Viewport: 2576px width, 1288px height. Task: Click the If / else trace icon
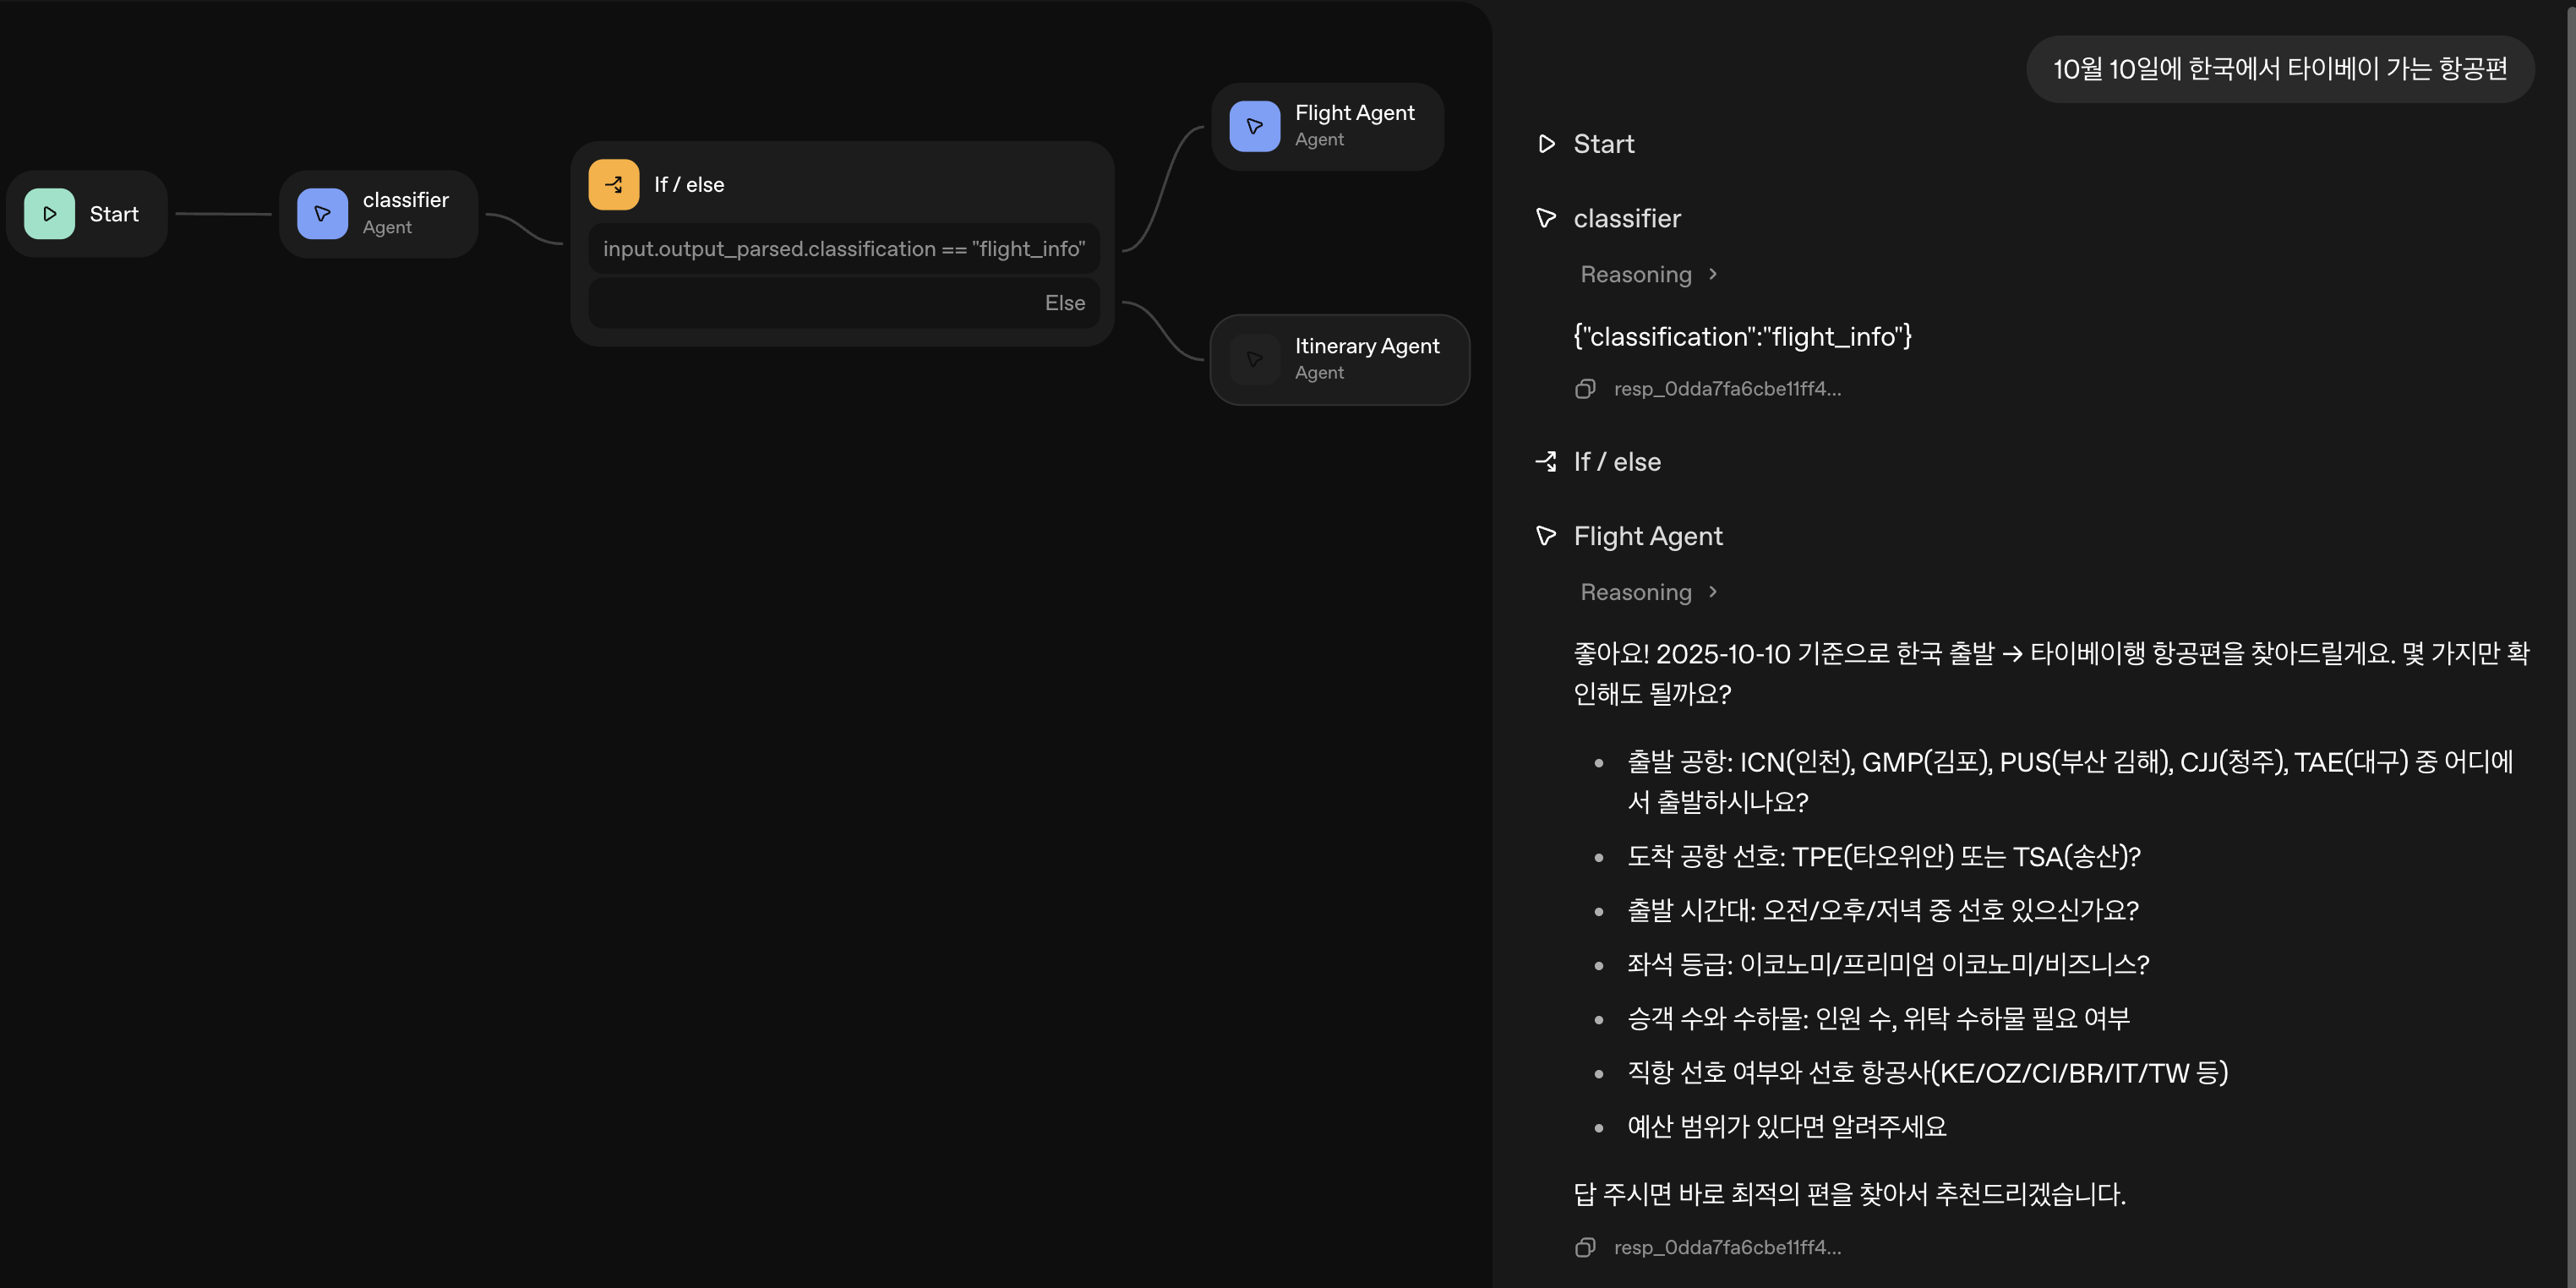(x=1546, y=462)
